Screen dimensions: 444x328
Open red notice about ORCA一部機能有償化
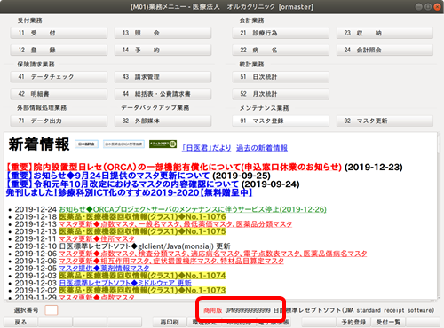coord(174,167)
